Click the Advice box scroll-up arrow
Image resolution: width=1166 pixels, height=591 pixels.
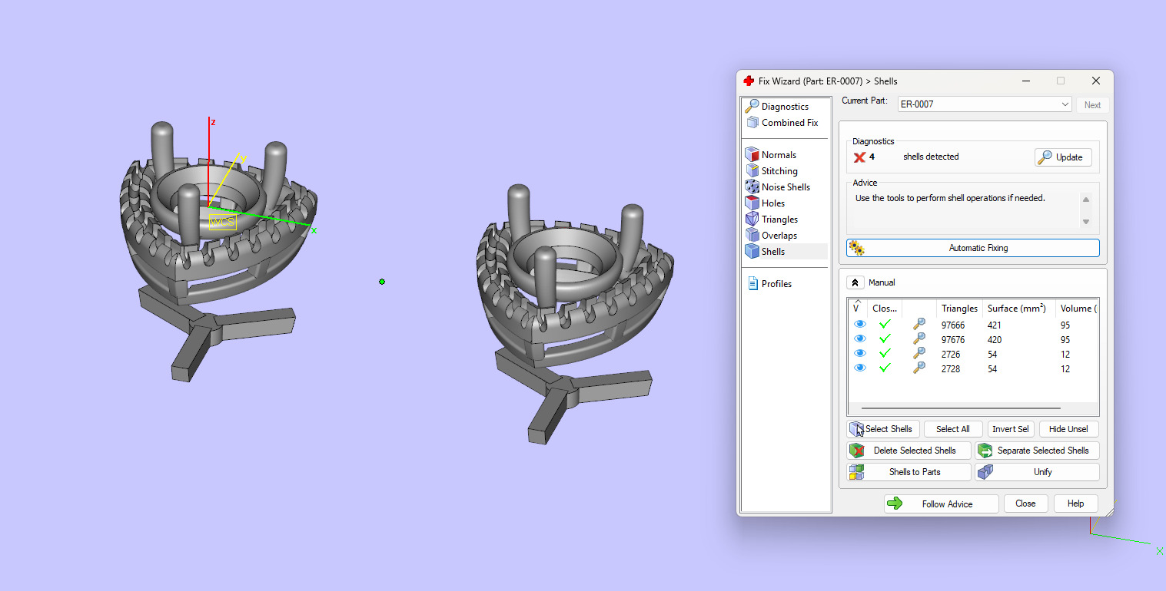tap(1086, 200)
